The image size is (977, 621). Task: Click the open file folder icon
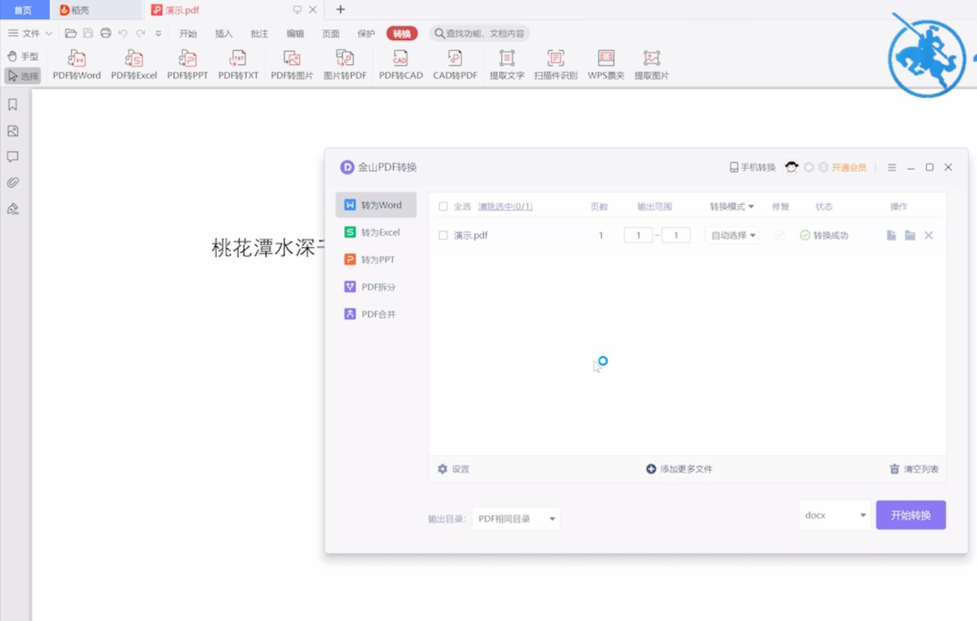tap(71, 33)
